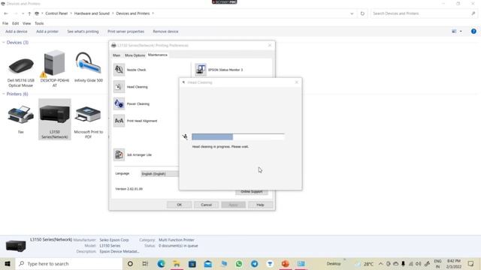The image size is (481, 270).
Task: Click the Search Devices and Printers box
Action: tap(423, 13)
